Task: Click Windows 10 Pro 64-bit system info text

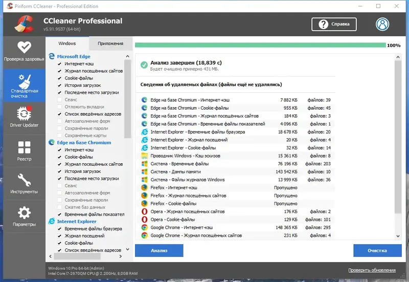Action: (76, 268)
